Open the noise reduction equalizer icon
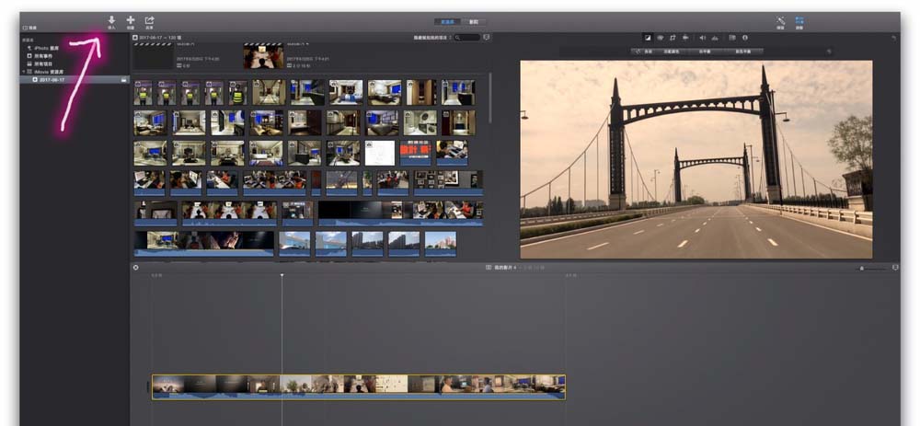 click(x=715, y=38)
